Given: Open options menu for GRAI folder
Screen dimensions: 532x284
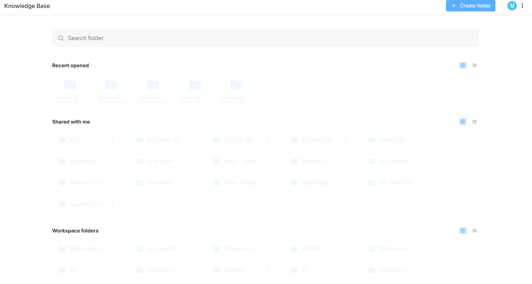Looking at the screenshot, I should [113, 140].
